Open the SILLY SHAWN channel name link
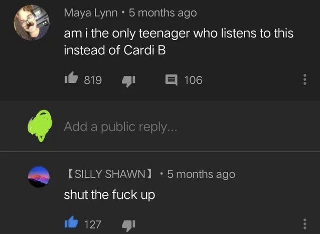 109,174
